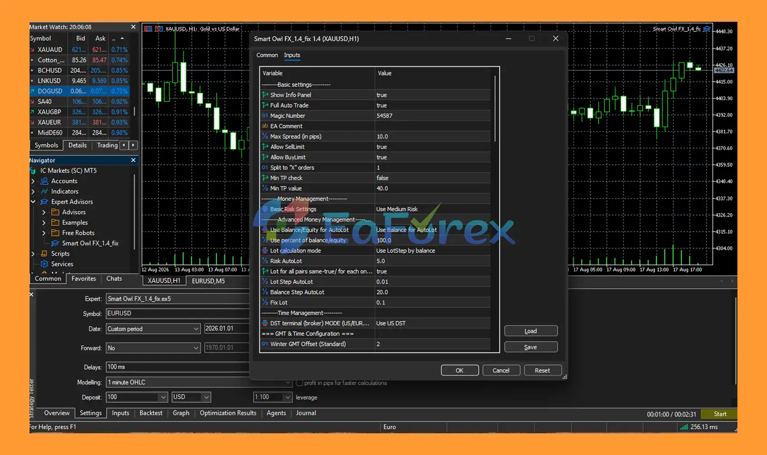The image size is (767, 455).
Task: Open the deposit currency USD dropdown
Action: click(206, 397)
